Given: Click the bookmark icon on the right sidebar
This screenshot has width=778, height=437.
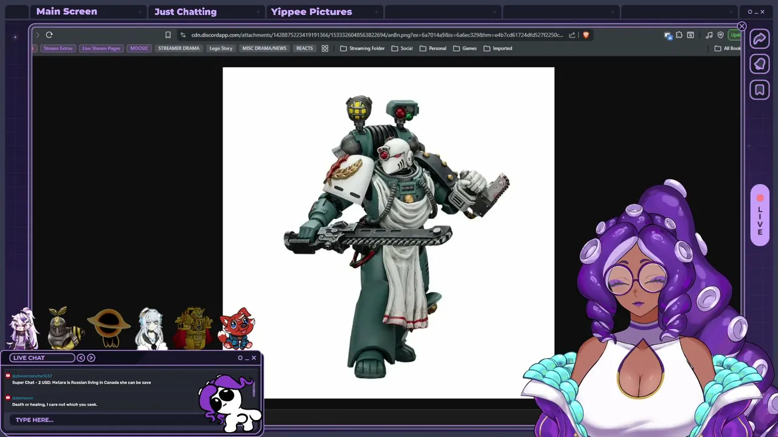Looking at the screenshot, I should tap(760, 90).
